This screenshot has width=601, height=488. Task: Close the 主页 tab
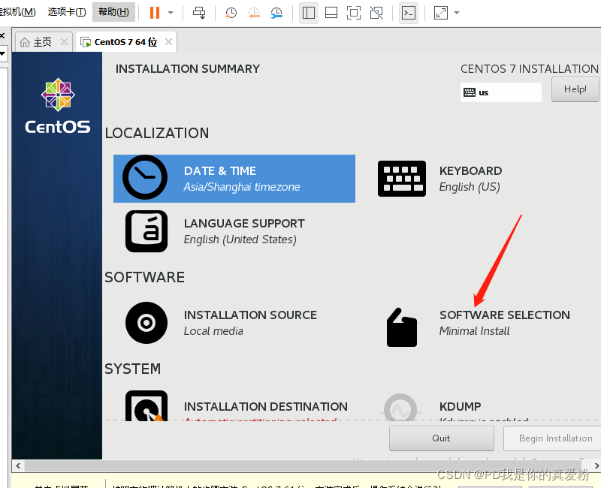click(x=65, y=42)
